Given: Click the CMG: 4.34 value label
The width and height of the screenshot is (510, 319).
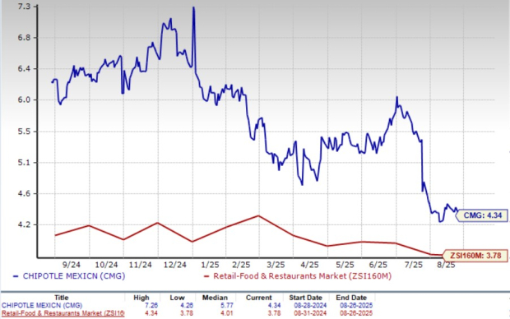Looking at the screenshot, I should coord(482,215).
